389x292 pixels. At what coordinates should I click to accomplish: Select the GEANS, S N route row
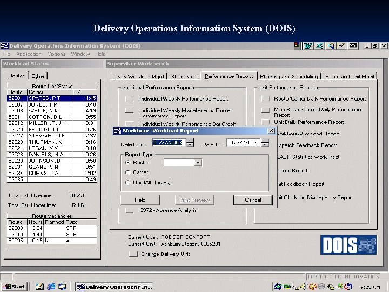(x=52, y=167)
